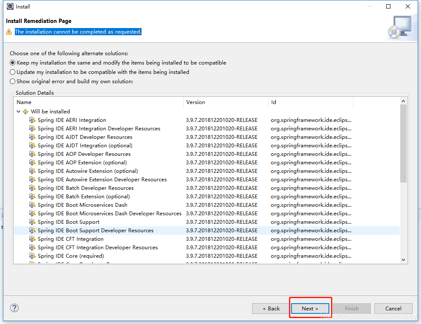
Task: Select 'Keep my installation the same' option
Action: tap(12, 62)
